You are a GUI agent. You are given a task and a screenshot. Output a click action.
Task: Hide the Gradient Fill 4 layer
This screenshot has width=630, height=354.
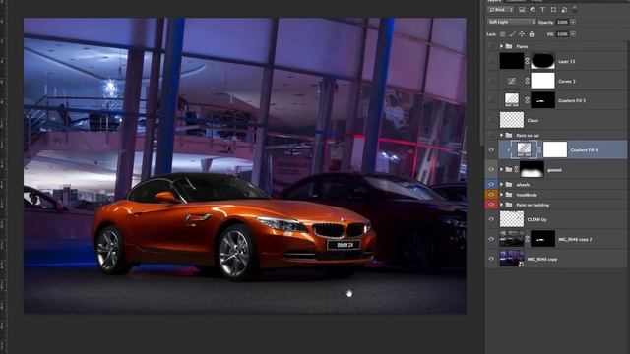tap(491, 149)
